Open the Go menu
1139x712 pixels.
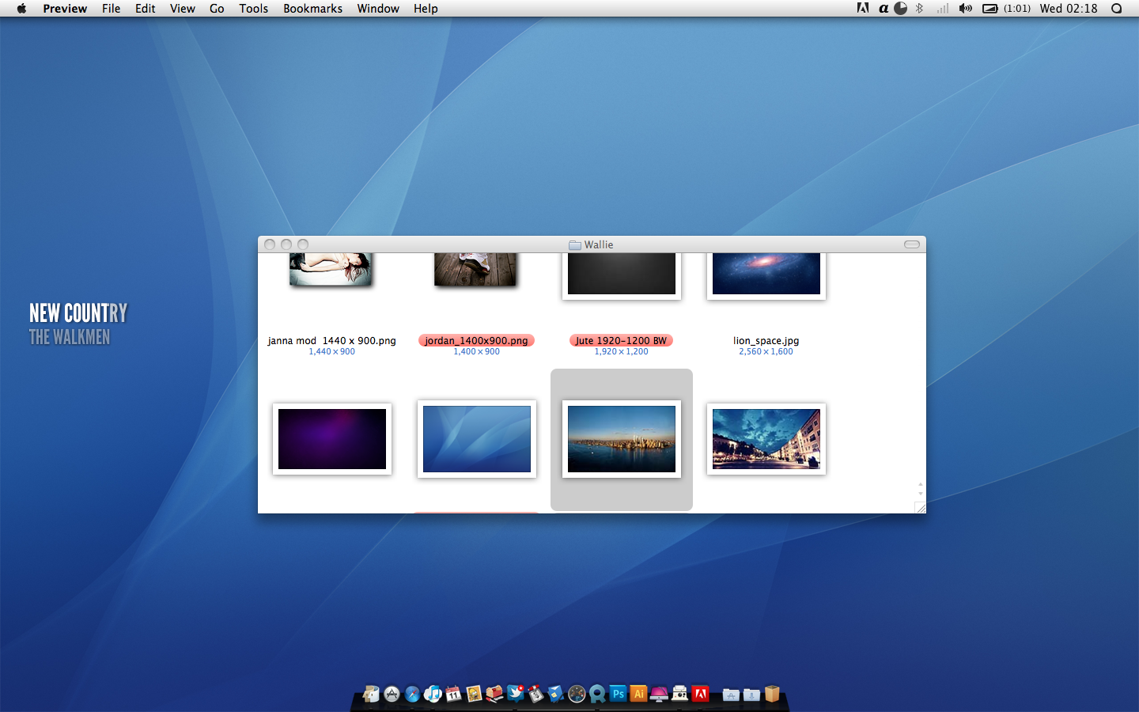click(x=217, y=8)
